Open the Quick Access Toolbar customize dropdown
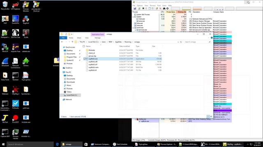263x147 pixels. tap(72, 34)
